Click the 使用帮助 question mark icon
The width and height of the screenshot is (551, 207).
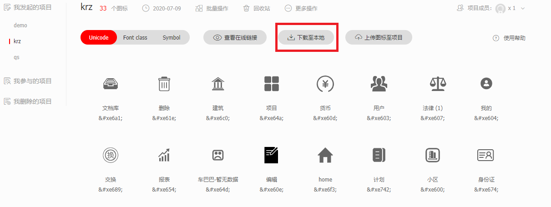click(x=496, y=38)
